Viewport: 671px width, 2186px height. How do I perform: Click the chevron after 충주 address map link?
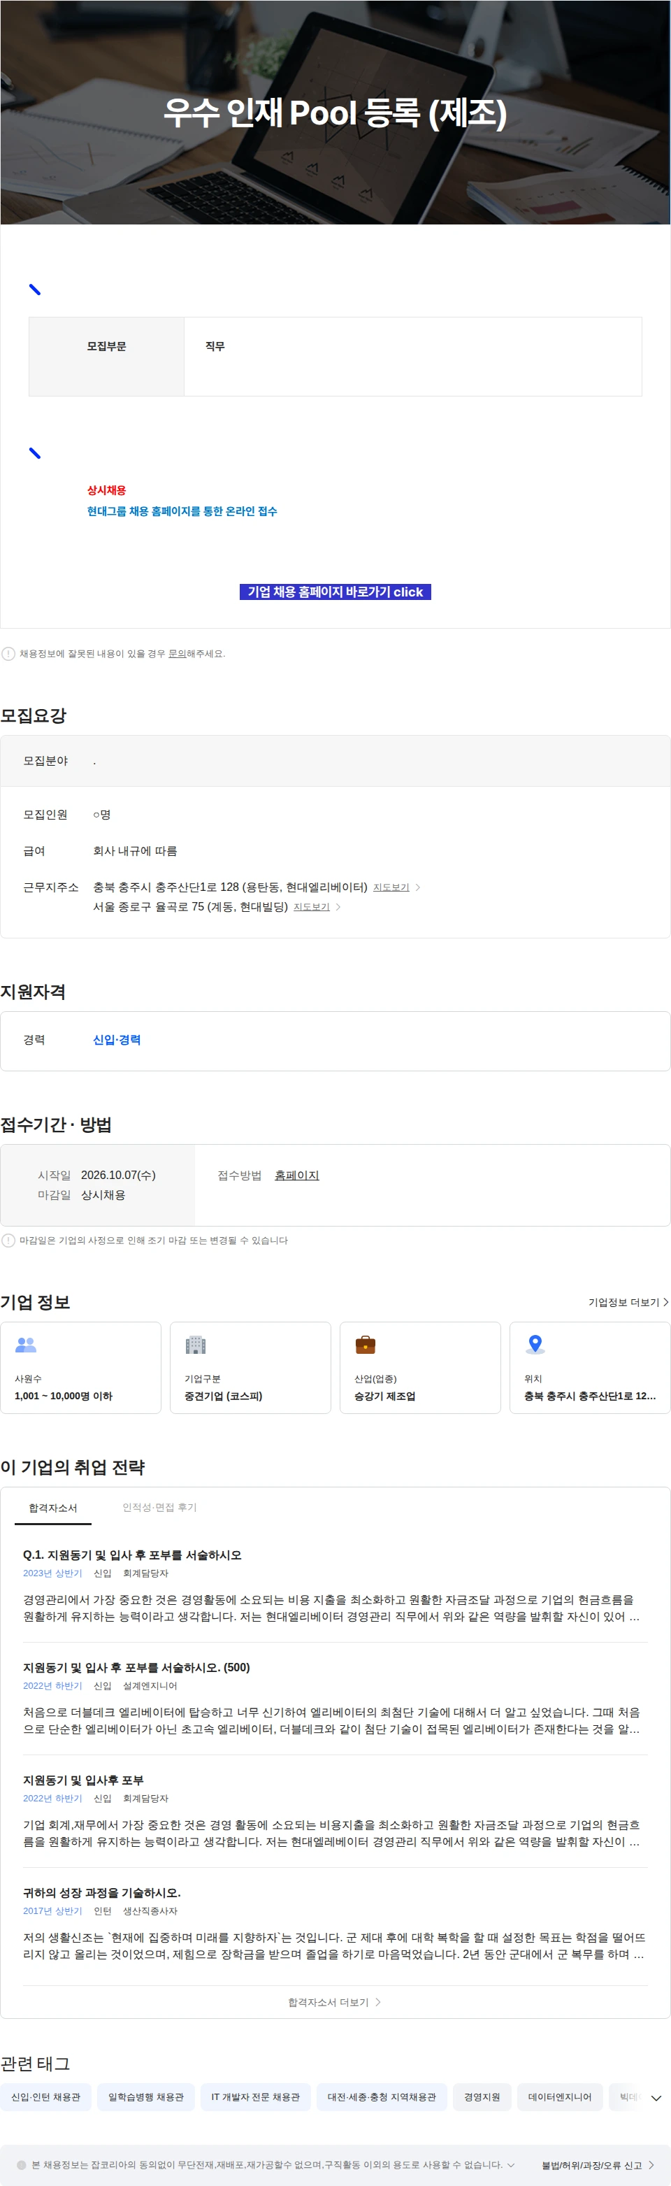coord(418,887)
